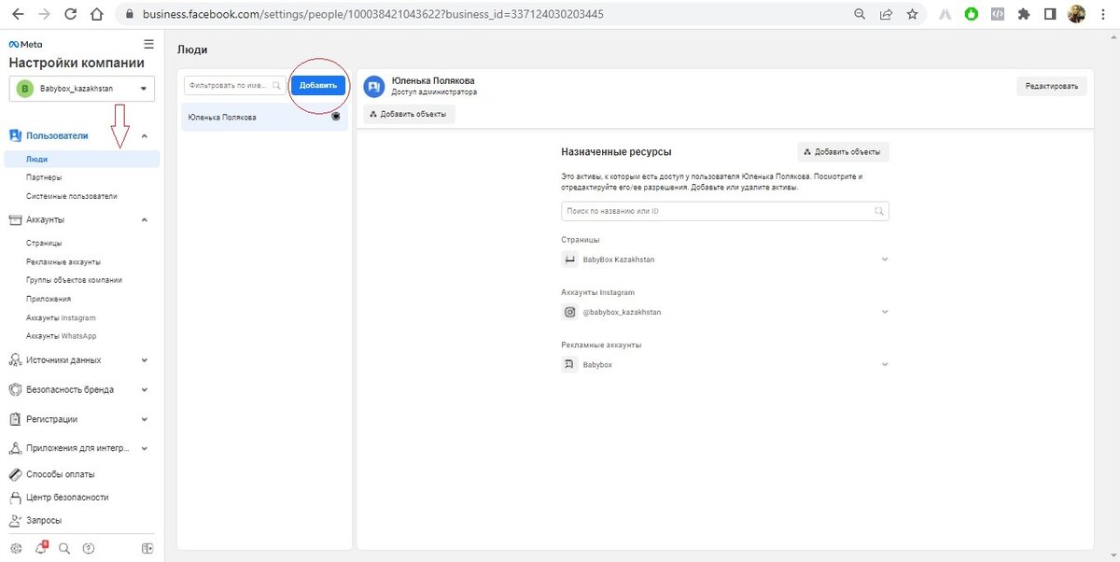Image resolution: width=1120 pixels, height=562 pixels.
Task: Open Аккаунты Instagram in the sidebar
Action: pos(61,317)
